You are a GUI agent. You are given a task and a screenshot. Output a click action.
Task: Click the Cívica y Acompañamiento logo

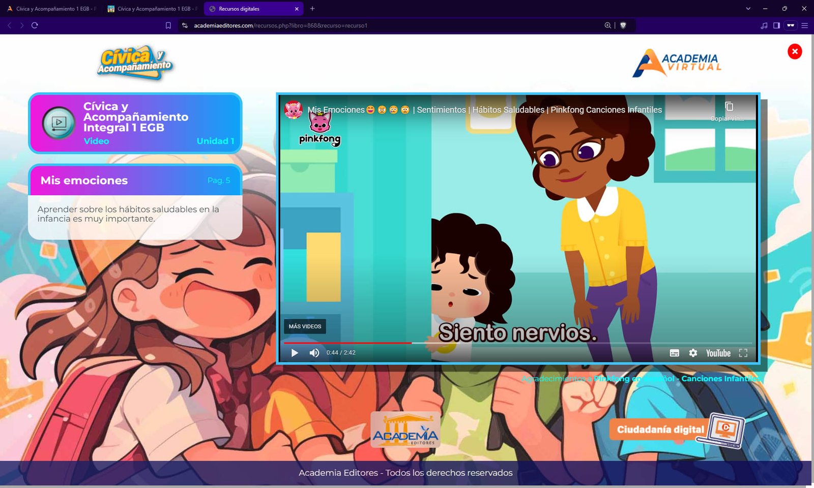click(x=135, y=63)
